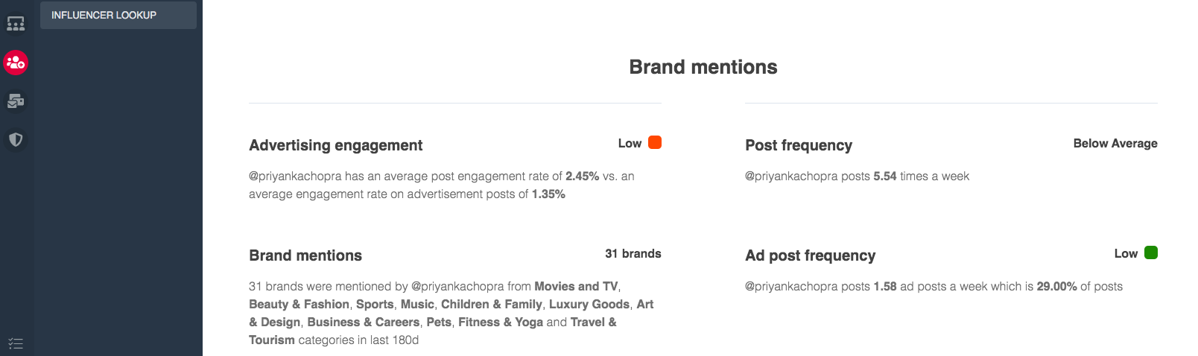
Task: Click the red influencer discovery icon
Action: pos(16,63)
